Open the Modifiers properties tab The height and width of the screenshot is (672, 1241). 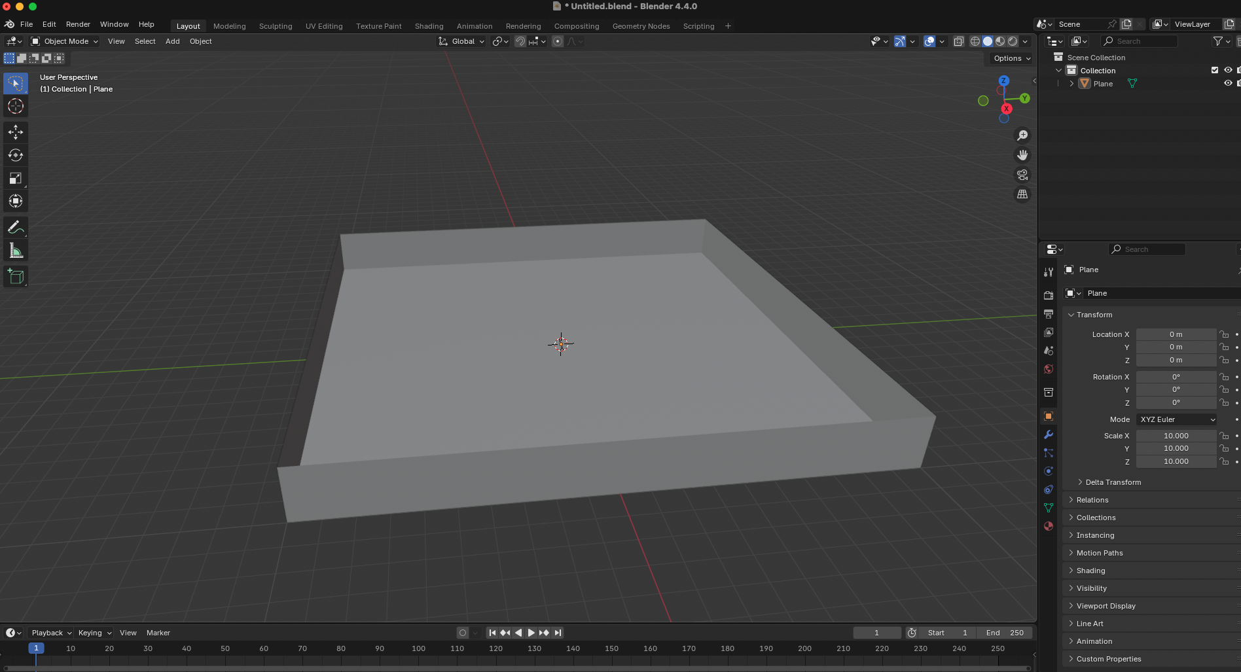(1049, 434)
